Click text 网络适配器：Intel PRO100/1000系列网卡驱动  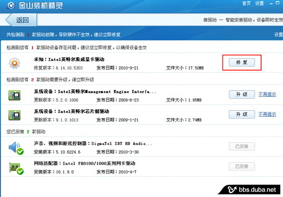point(85,163)
